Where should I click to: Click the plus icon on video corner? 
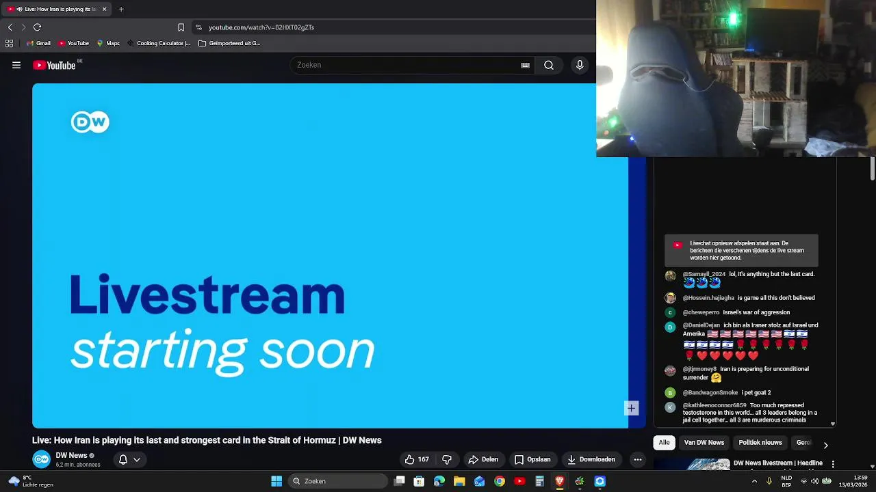631,408
